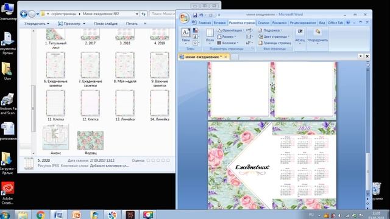Image resolution: width=390 pixels, height=219 pixels.
Task: Open theme effects dropdown in Темы group
Action: tap(196, 43)
